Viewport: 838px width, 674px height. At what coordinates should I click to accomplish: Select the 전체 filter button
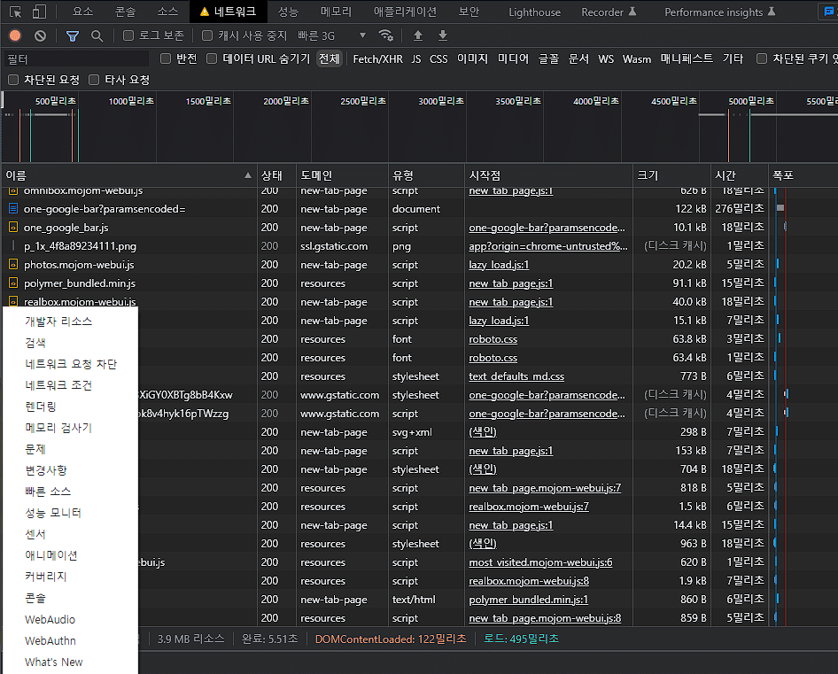point(330,58)
